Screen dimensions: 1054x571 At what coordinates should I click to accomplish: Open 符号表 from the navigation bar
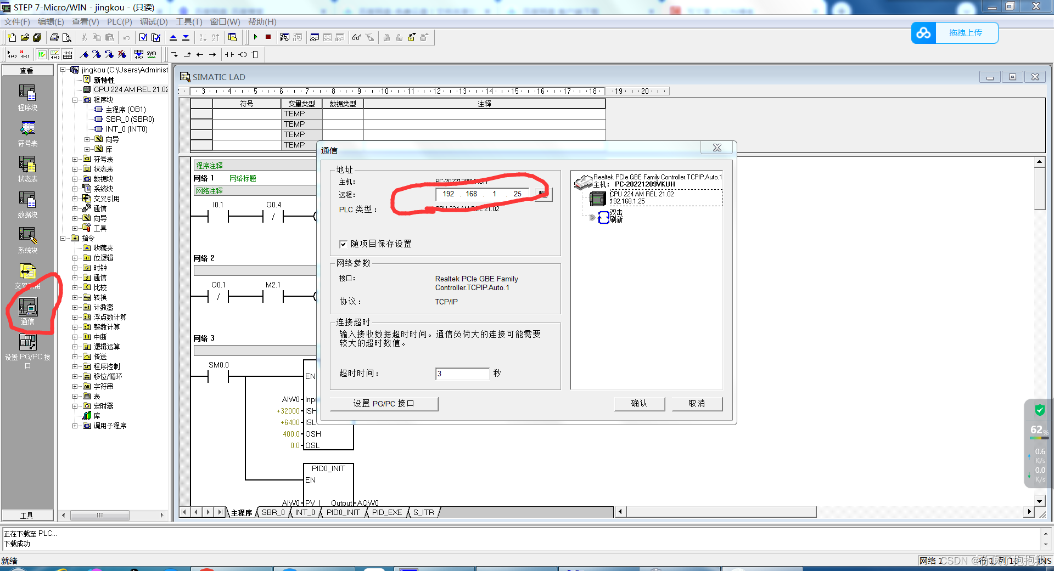(x=27, y=133)
